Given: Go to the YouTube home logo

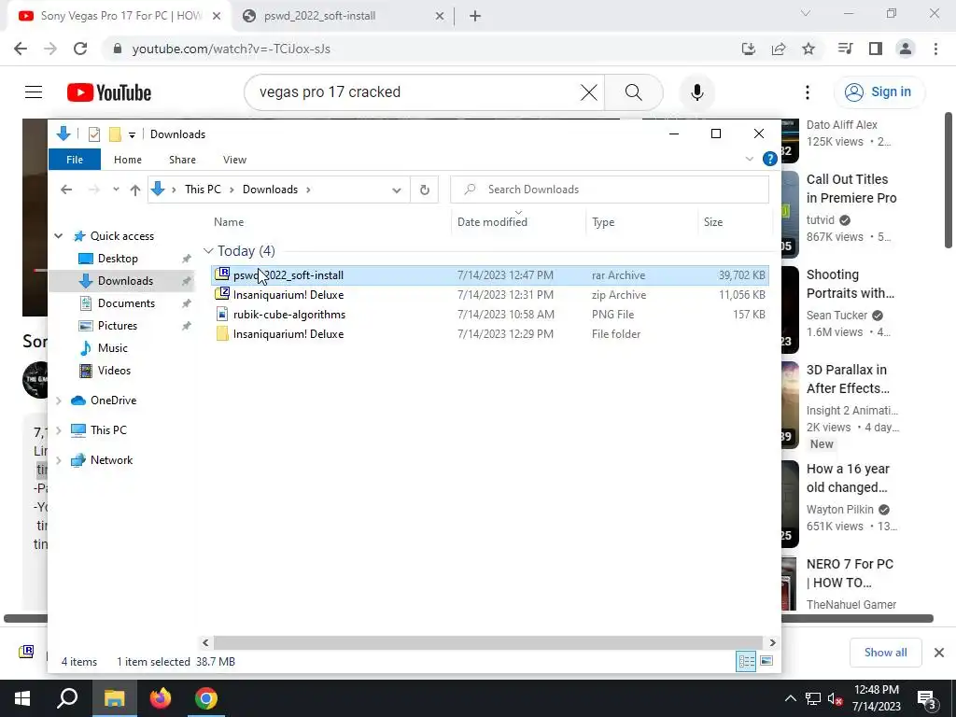Looking at the screenshot, I should pyautogui.click(x=109, y=92).
